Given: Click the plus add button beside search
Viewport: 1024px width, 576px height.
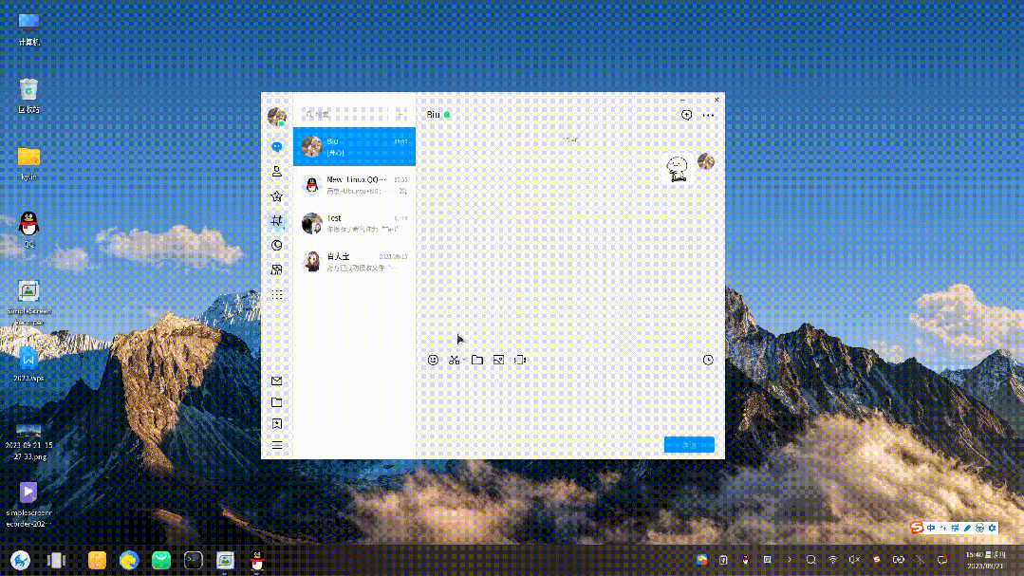Looking at the screenshot, I should tap(401, 114).
